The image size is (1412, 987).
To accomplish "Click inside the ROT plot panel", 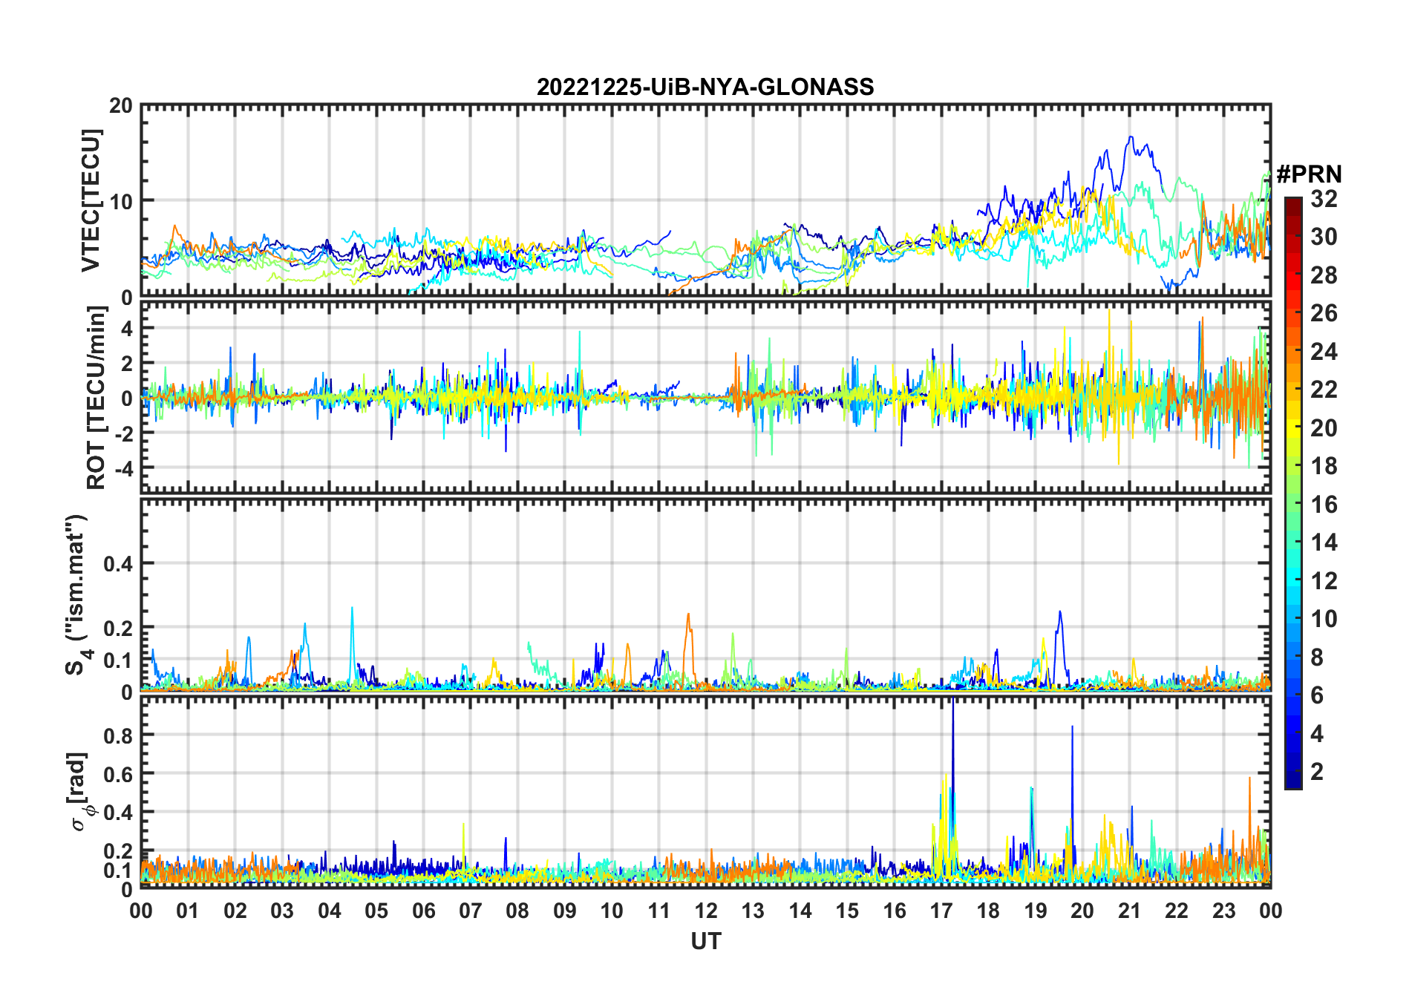I will [706, 397].
